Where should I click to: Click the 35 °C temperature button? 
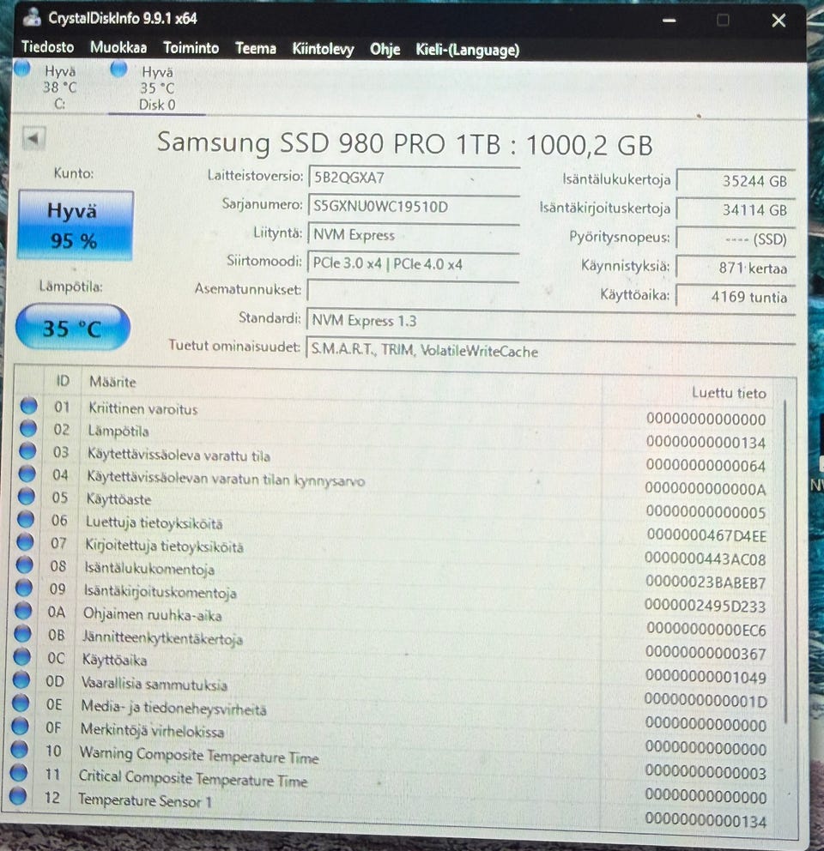point(73,328)
